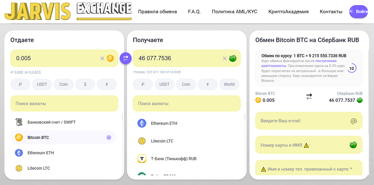Focus Имя и номер тел. field
Screen dimensions: 374x185
(309, 168)
